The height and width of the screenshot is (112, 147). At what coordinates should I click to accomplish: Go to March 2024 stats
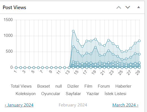click(x=125, y=105)
